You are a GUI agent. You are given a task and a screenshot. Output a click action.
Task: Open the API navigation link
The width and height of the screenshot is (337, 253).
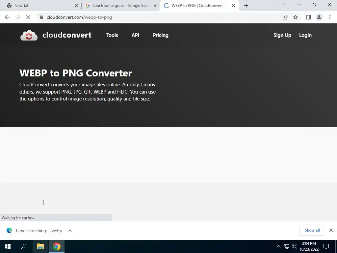135,35
